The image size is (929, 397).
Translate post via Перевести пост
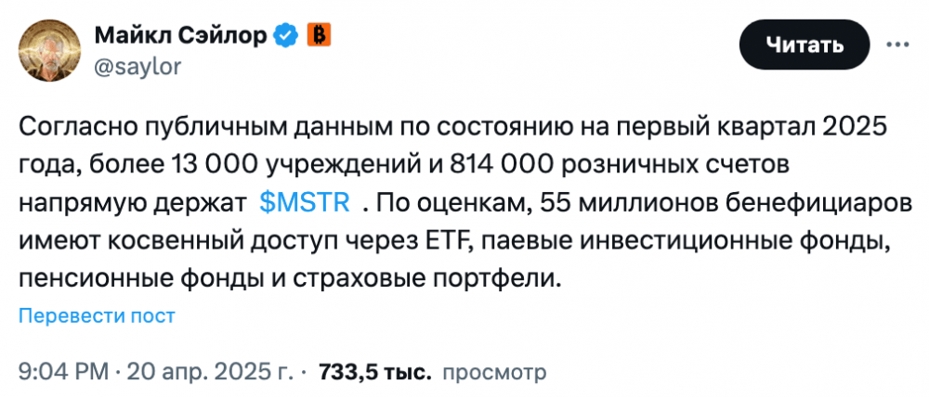pyautogui.click(x=98, y=316)
